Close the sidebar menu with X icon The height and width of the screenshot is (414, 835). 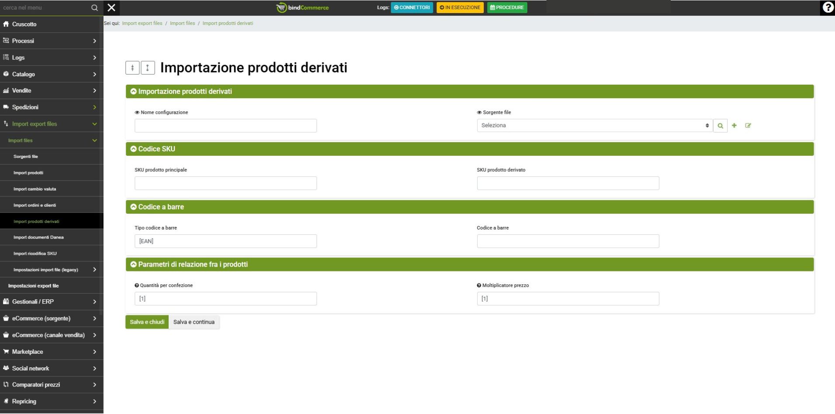click(111, 7)
